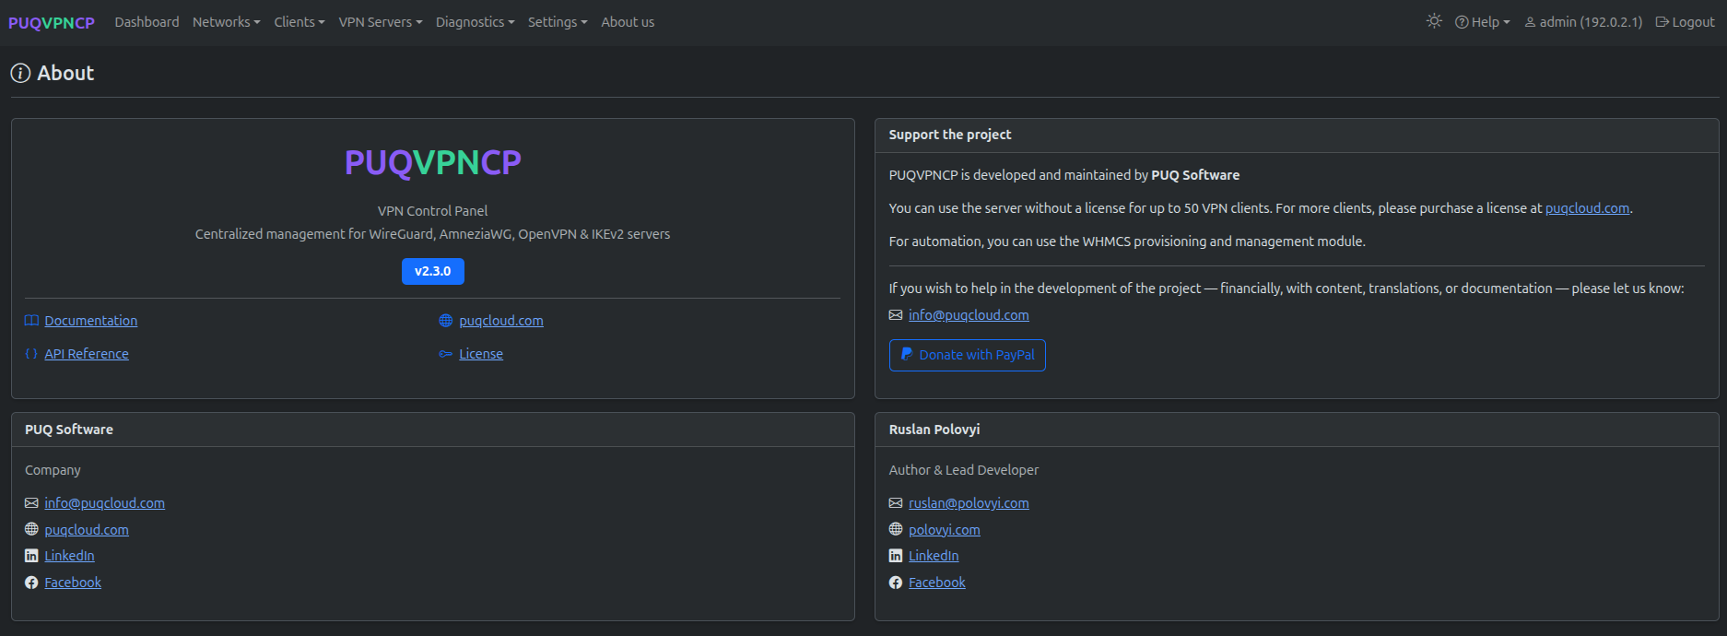This screenshot has height=636, width=1727.
Task: Open the API Reference link
Action: 87,354
